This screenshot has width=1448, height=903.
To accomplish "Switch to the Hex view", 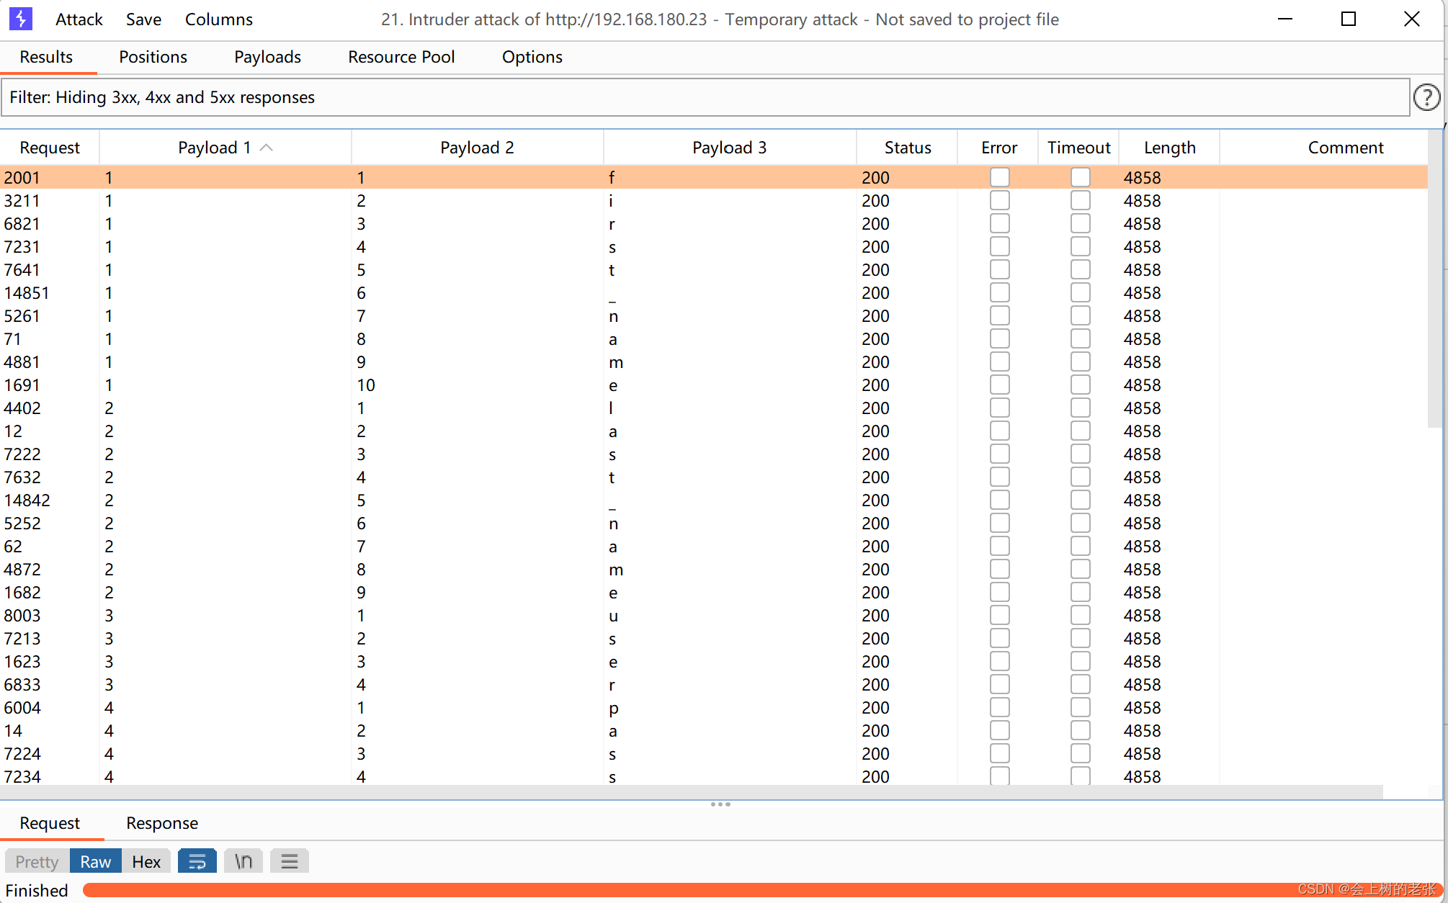I will 146,861.
